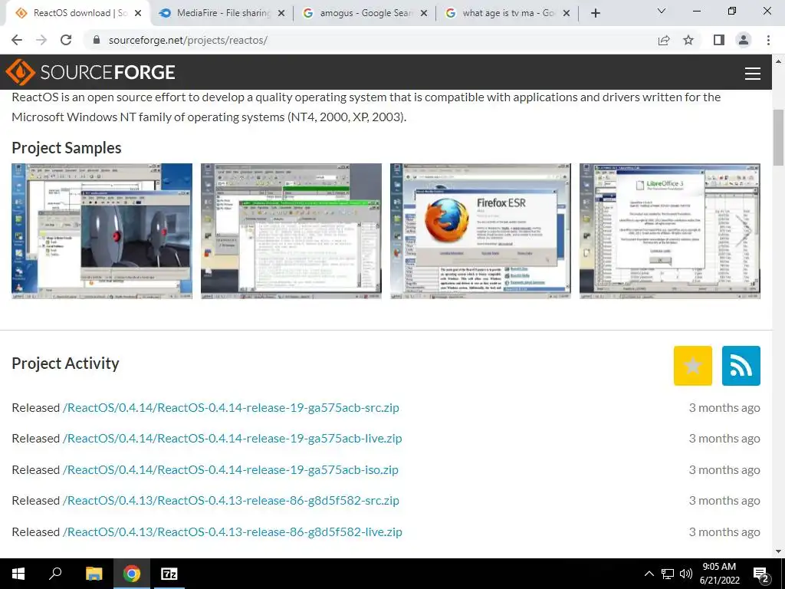Open File Explorer from the taskbar

[94, 574]
